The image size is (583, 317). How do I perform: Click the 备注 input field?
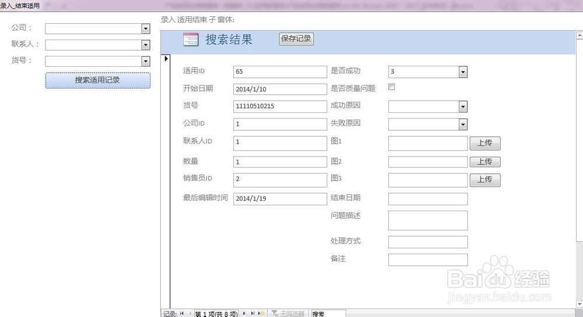[x=427, y=260]
